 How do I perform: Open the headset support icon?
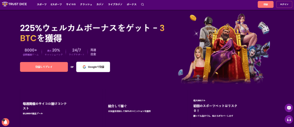click(x=289, y=120)
